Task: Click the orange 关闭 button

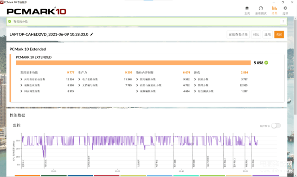Action: coord(279,35)
